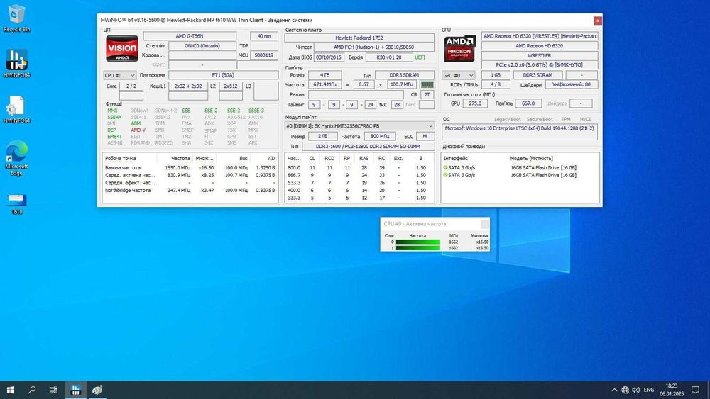Image resolution: width=710 pixels, height=399 pixels.
Task: Click the RAS column header in timings table
Action: [x=364, y=158]
